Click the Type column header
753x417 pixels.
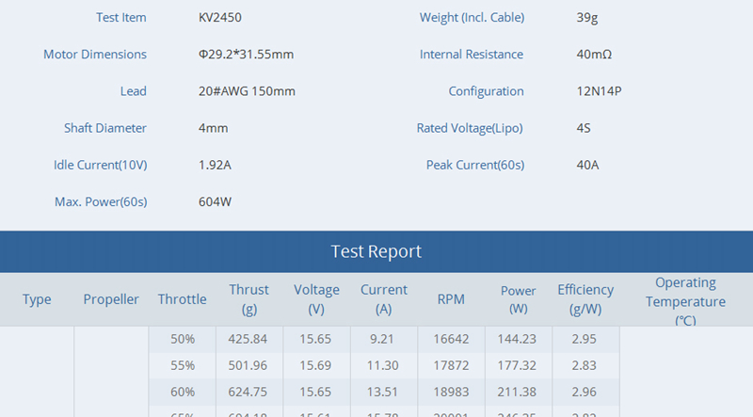[x=37, y=299]
